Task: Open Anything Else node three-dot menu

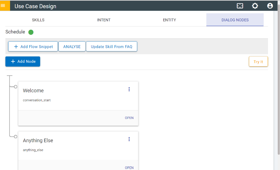Action: tap(129, 139)
